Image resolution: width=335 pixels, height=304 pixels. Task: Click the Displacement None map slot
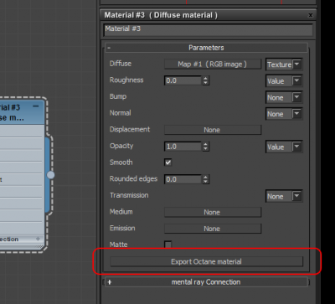213,130
